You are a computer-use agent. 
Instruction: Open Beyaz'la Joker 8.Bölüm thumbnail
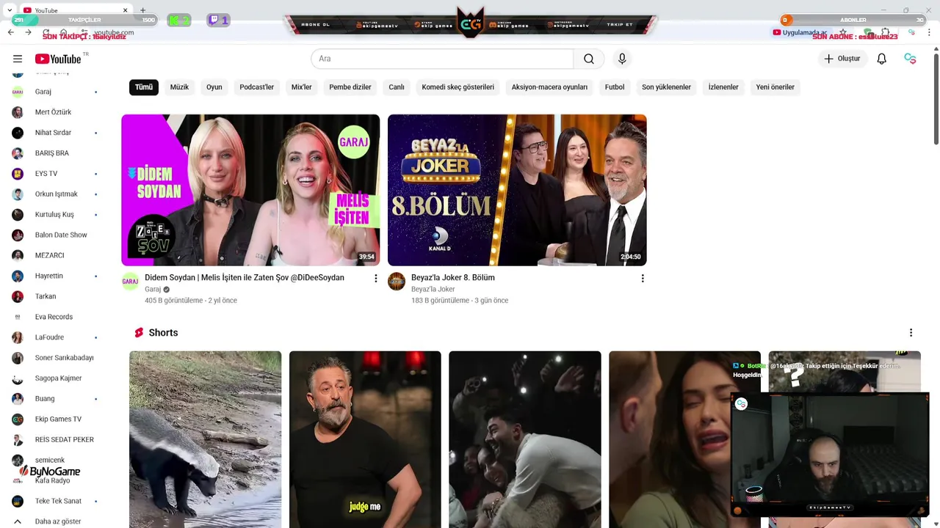517,190
